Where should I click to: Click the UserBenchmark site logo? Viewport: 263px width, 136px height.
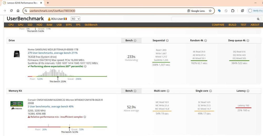[x=25, y=19]
